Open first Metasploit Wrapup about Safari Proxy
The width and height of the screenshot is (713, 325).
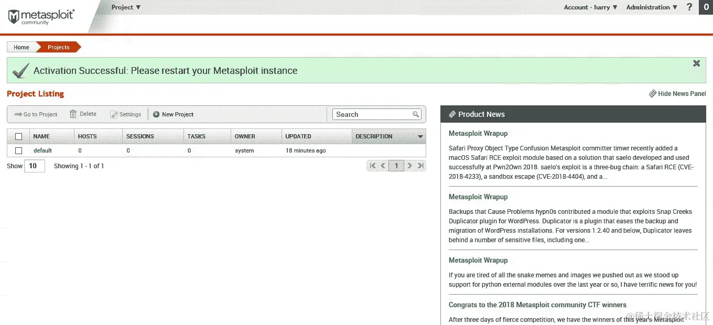pyautogui.click(x=478, y=133)
